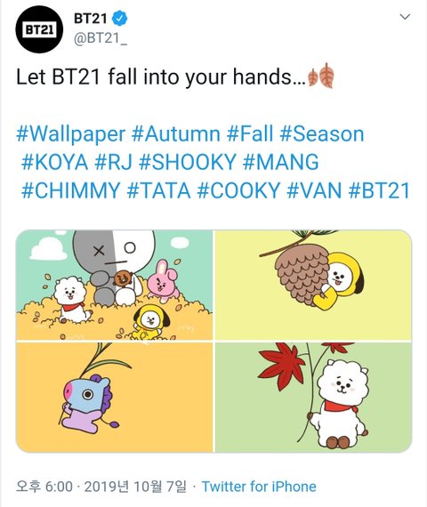Open the #BT21 hashtag

coord(379,190)
